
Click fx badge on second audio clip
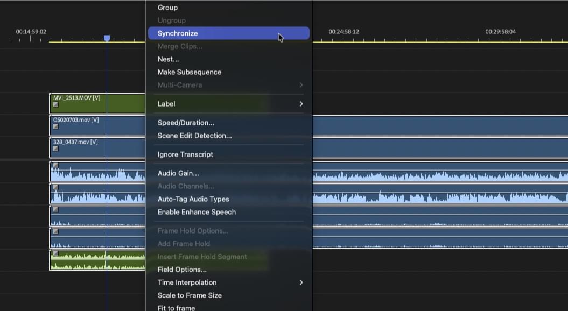(56, 188)
